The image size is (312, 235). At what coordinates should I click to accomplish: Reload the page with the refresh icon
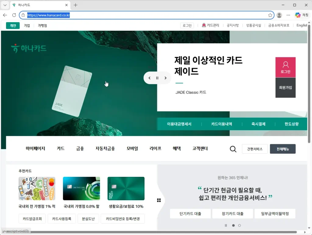click(x=14, y=15)
